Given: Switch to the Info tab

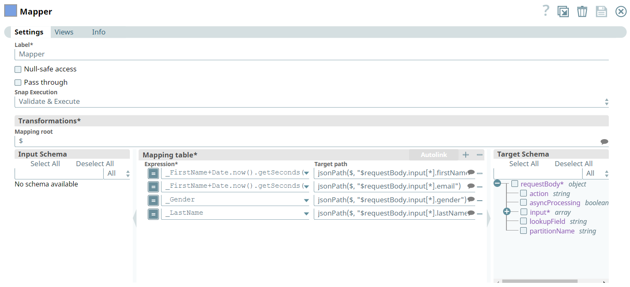Looking at the screenshot, I should coord(99,32).
